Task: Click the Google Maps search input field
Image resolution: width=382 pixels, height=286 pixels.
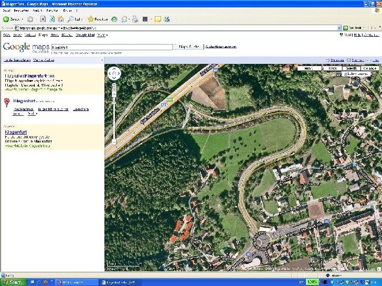Action: (x=112, y=47)
